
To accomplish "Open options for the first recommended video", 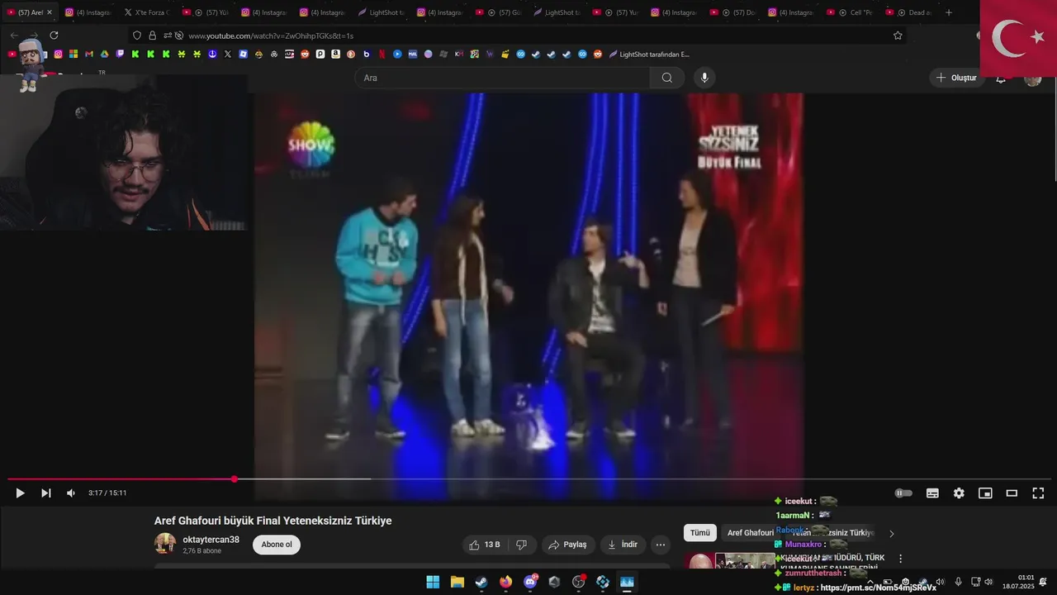I will tap(900, 559).
